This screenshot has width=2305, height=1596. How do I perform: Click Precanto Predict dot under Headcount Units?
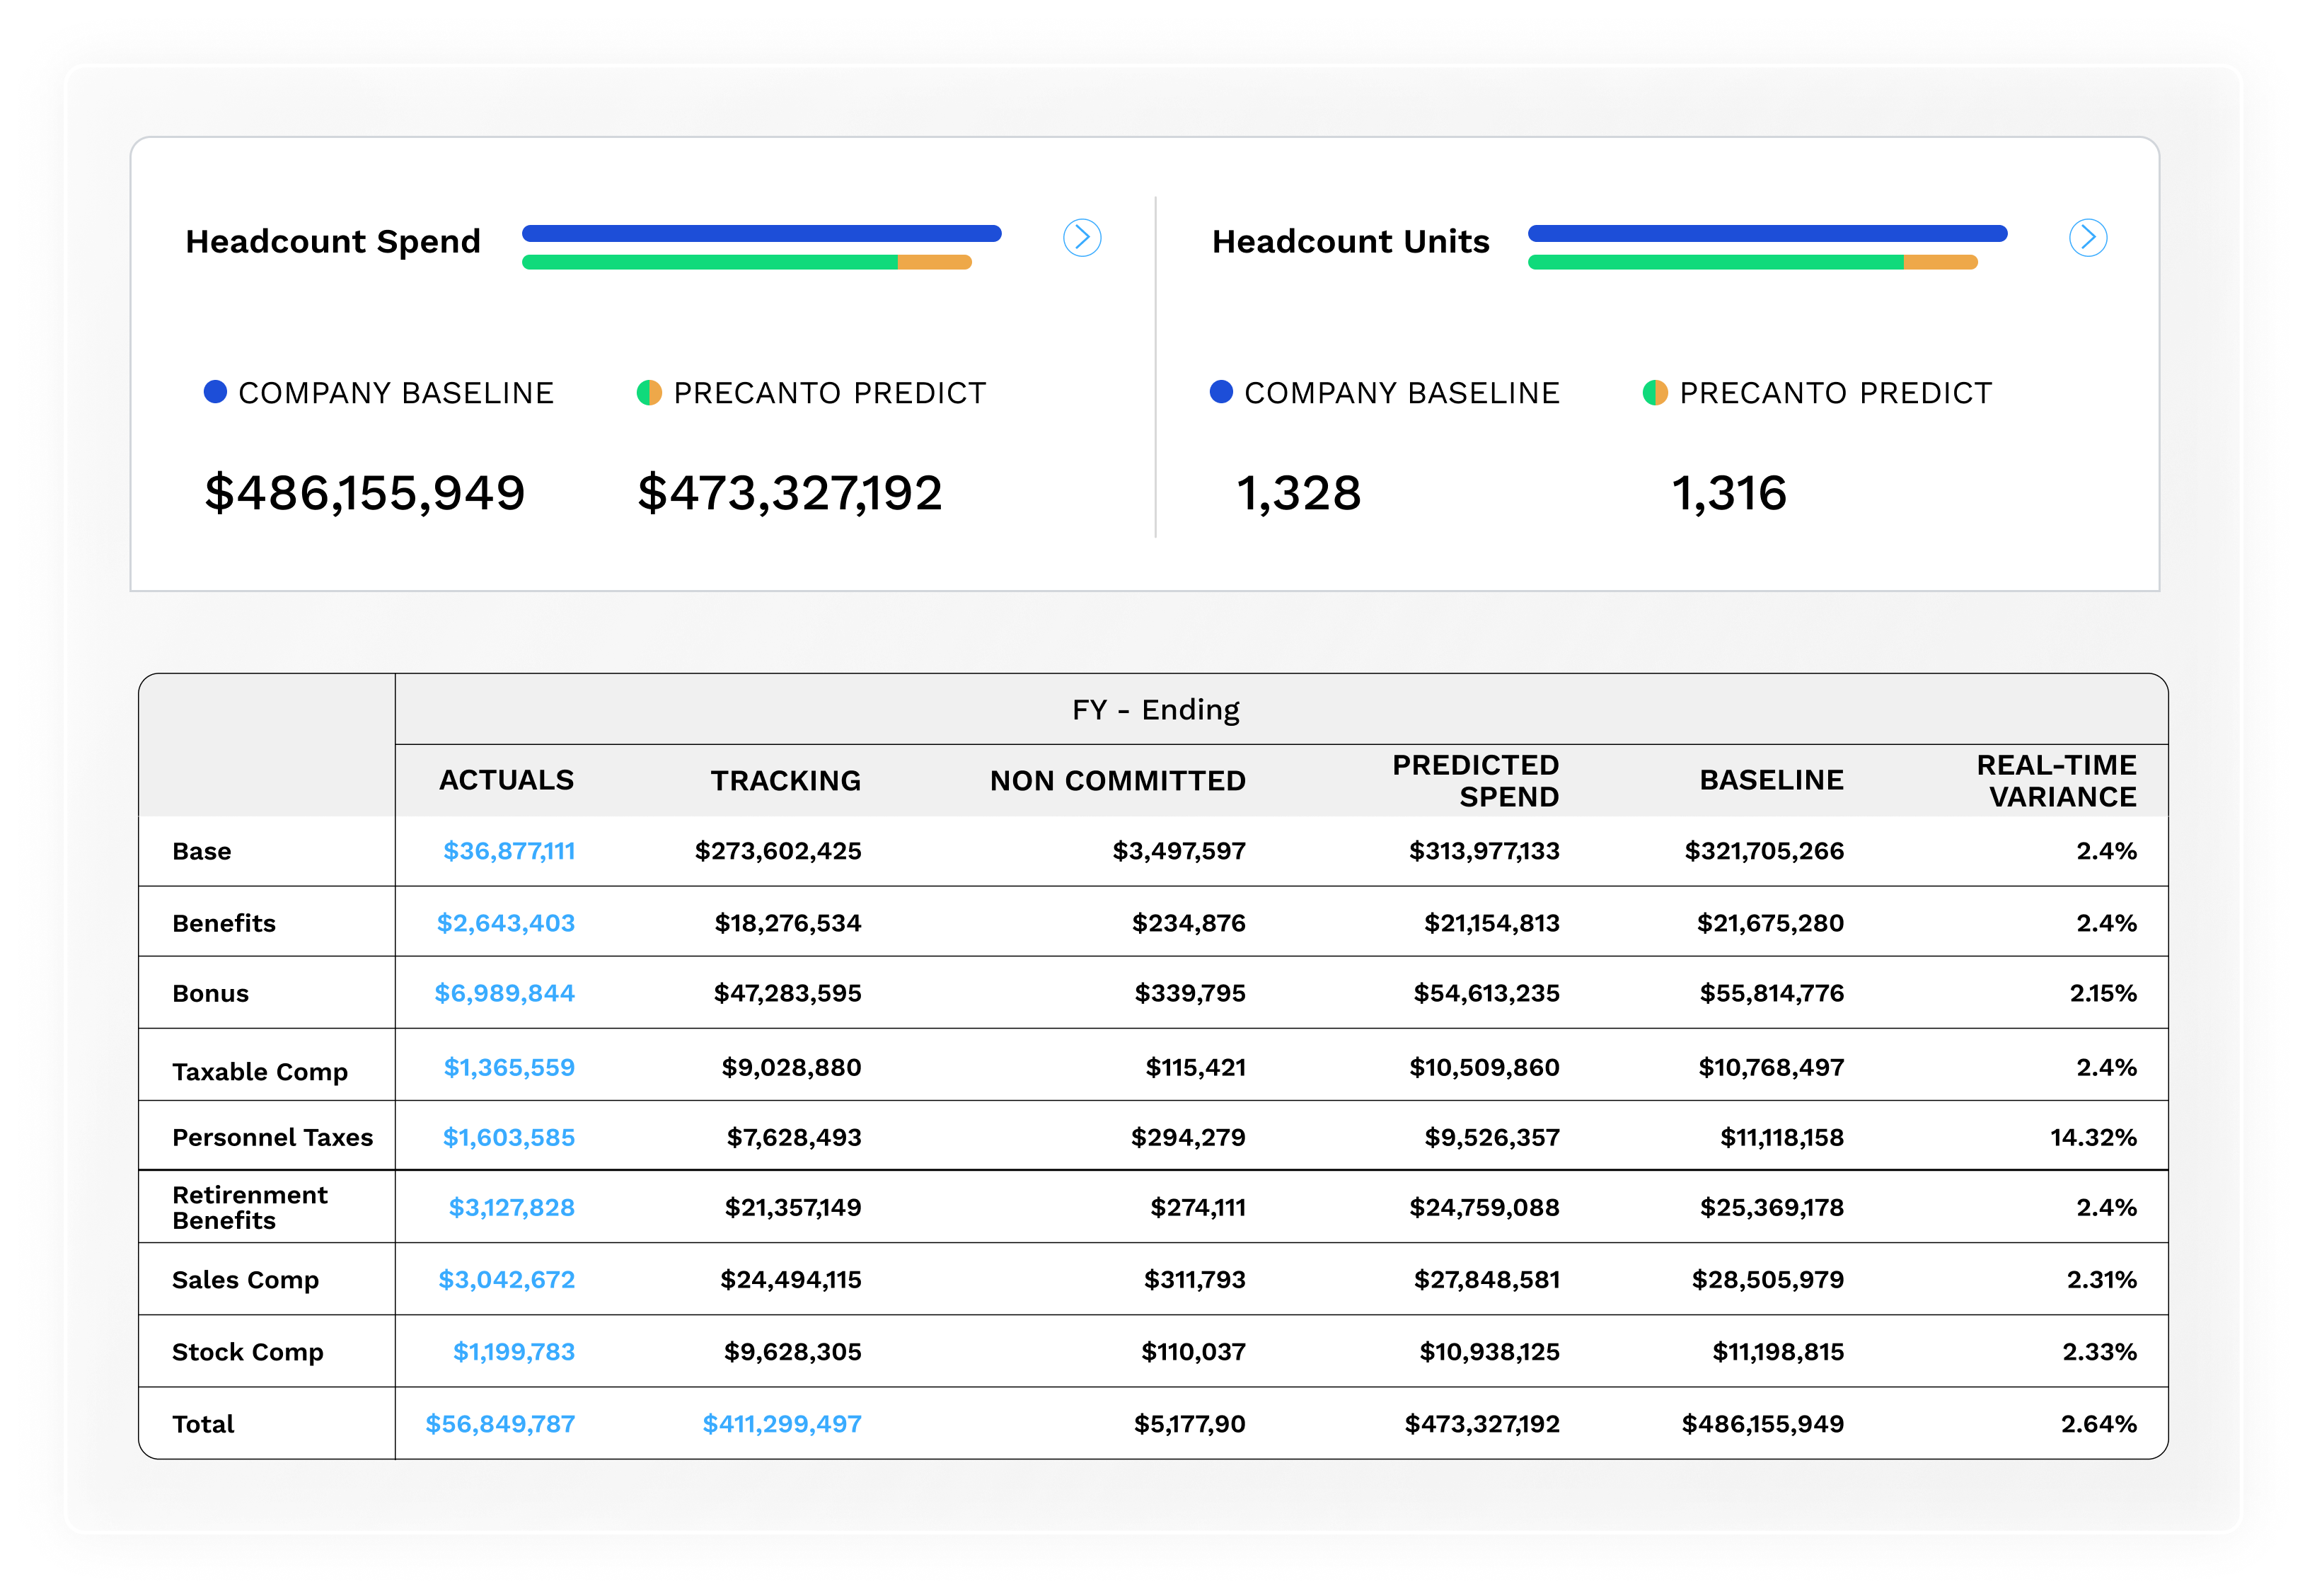tap(1655, 392)
